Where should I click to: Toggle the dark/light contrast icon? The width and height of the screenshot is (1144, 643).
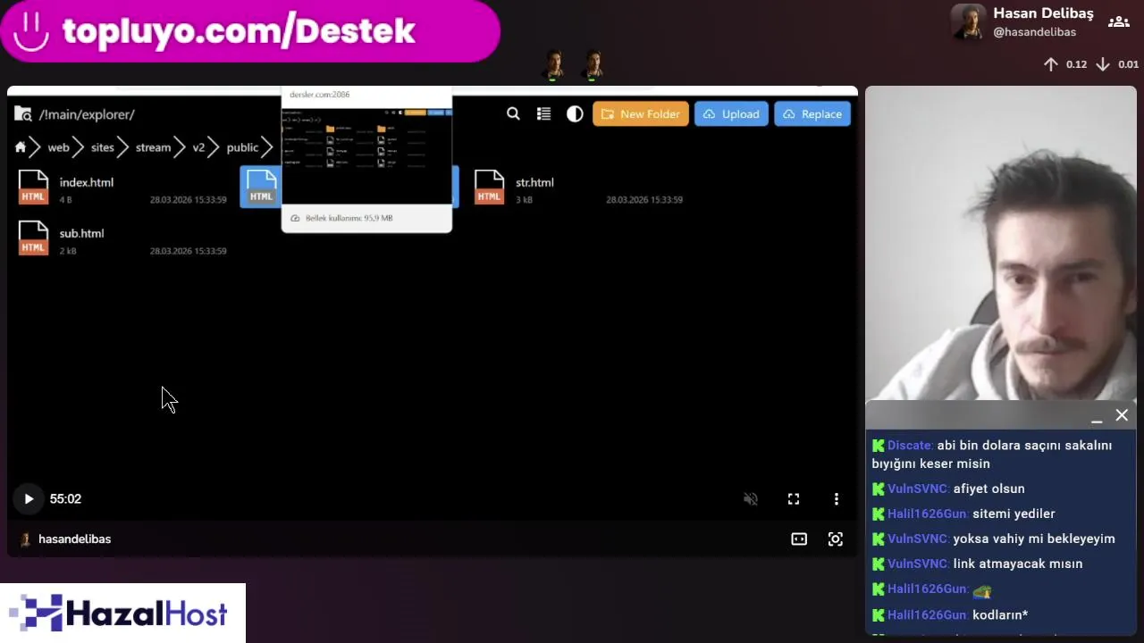click(x=575, y=113)
